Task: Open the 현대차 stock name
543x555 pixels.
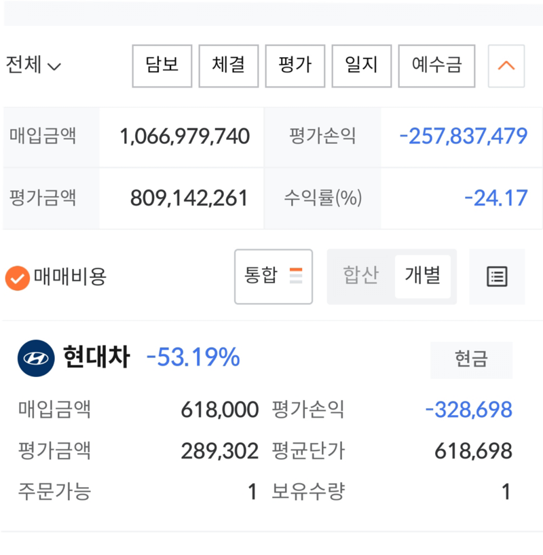Action: pyautogui.click(x=96, y=357)
